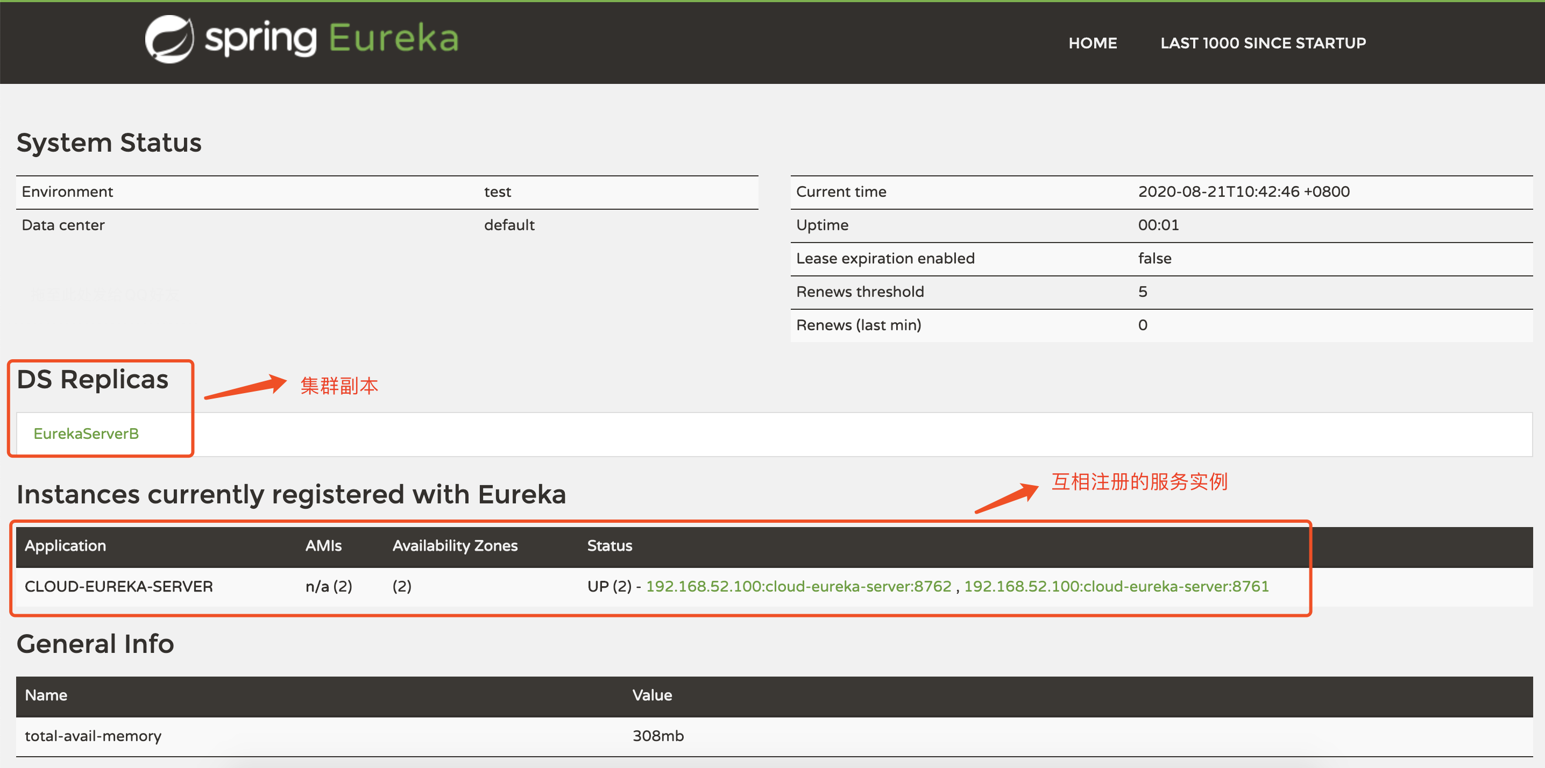Screen dimensions: 1545x768
Task: Select the CLOUD-EUREKA-SERVER application cell
Action: click(119, 586)
